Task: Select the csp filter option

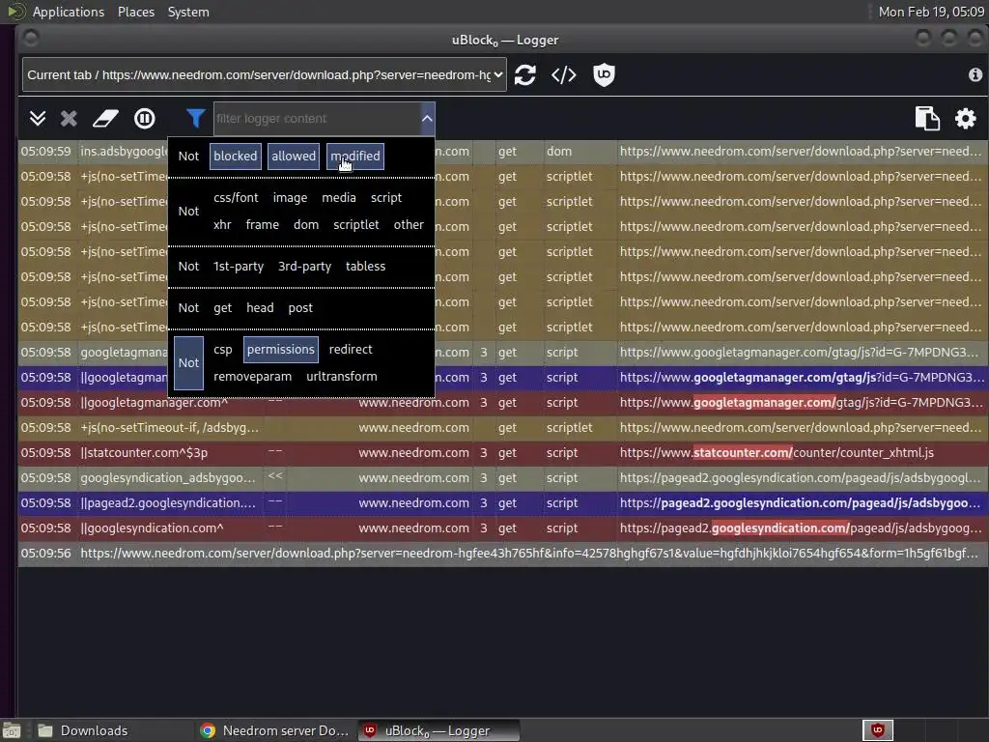Action: [x=223, y=350]
